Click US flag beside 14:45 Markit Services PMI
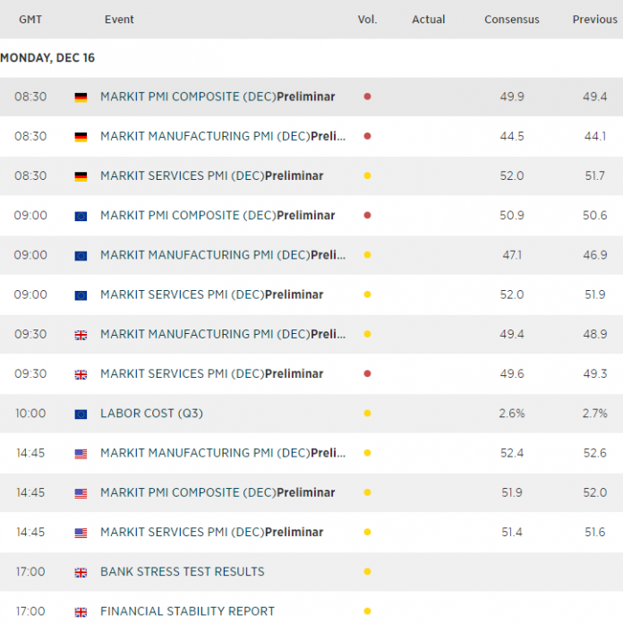The height and width of the screenshot is (624, 623). click(x=81, y=533)
